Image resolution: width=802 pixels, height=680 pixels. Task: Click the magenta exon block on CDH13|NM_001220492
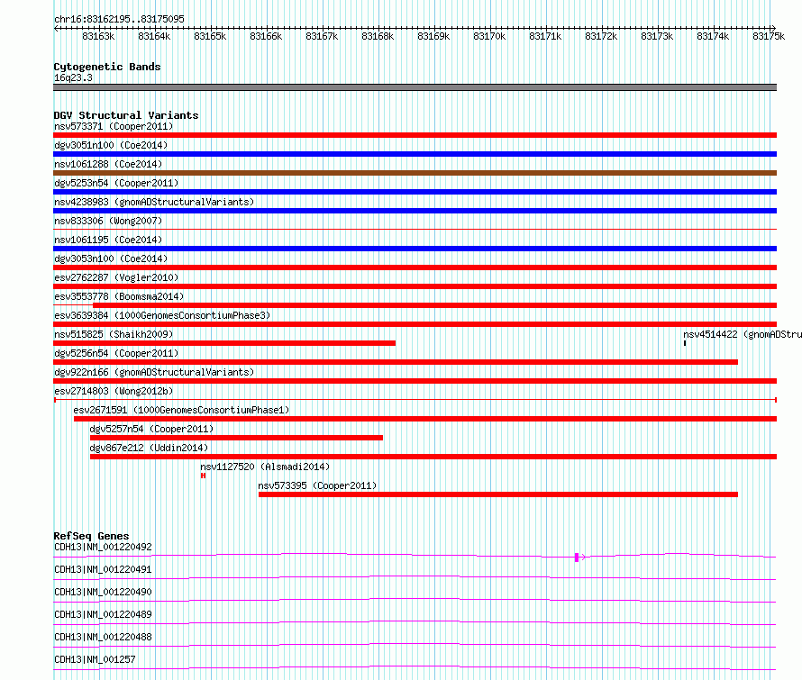[577, 558]
